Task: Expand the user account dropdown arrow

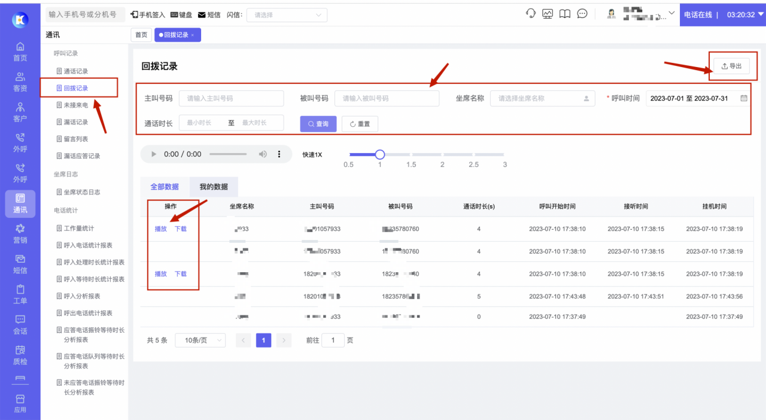Action: [671, 13]
